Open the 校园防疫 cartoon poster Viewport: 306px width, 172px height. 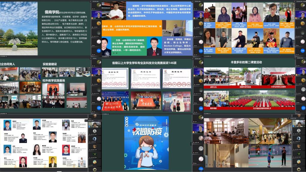point(146,143)
